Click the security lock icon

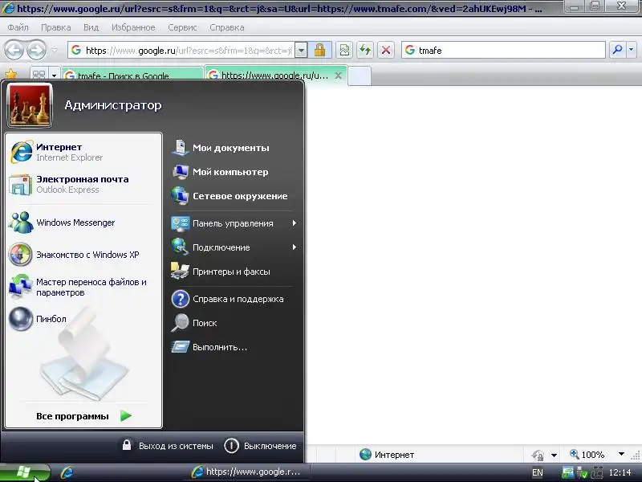[x=319, y=51]
